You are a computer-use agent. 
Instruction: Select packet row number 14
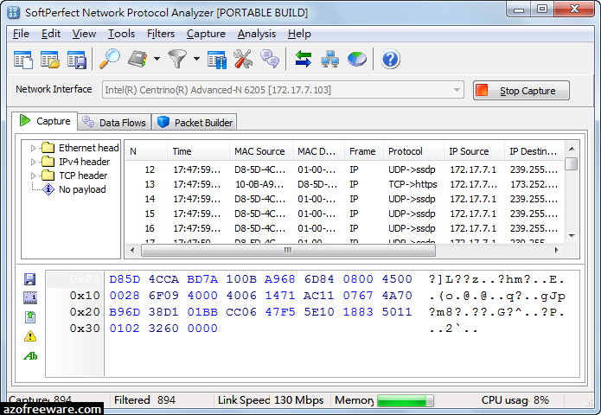point(345,199)
